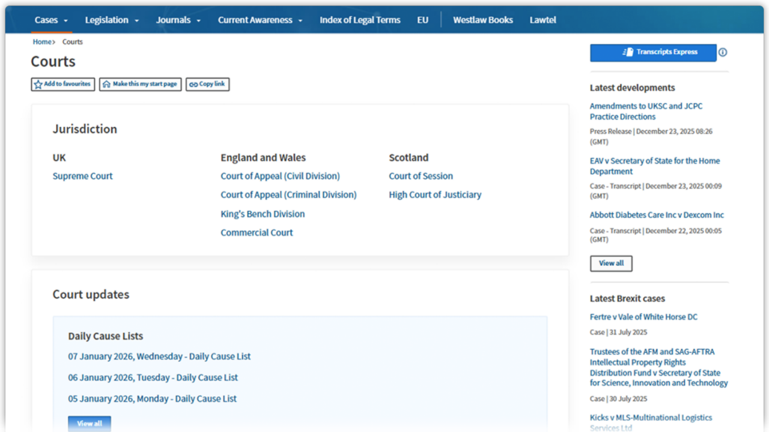This screenshot has height=432, width=769.
Task: Click View all under Daily Cause Lists
Action: point(89,423)
